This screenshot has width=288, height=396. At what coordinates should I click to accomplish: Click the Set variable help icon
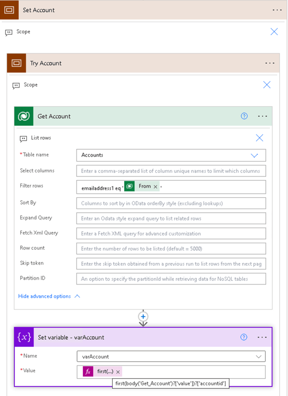click(244, 337)
